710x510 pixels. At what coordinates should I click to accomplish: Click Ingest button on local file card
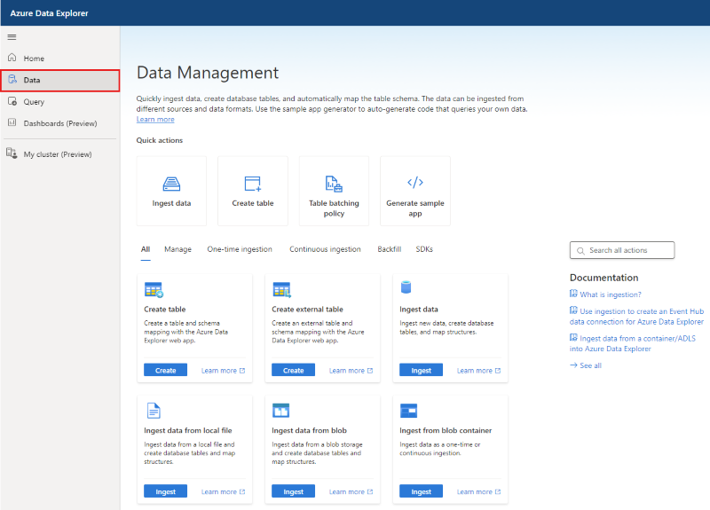point(165,491)
